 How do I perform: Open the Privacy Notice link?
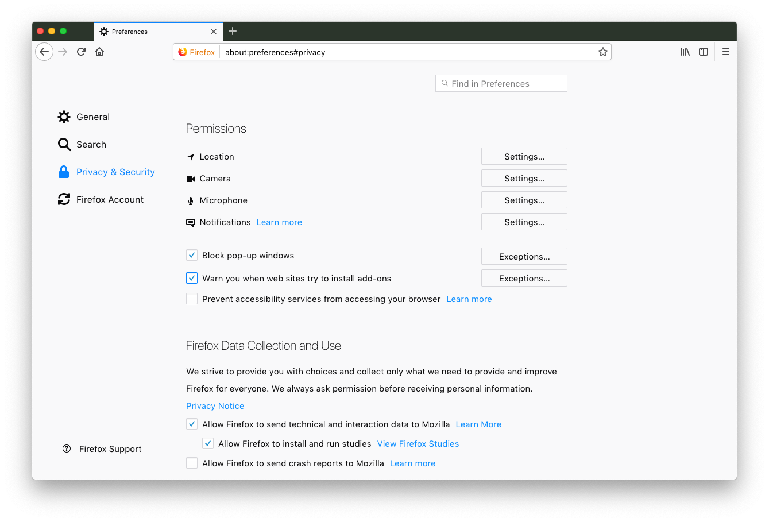215,406
